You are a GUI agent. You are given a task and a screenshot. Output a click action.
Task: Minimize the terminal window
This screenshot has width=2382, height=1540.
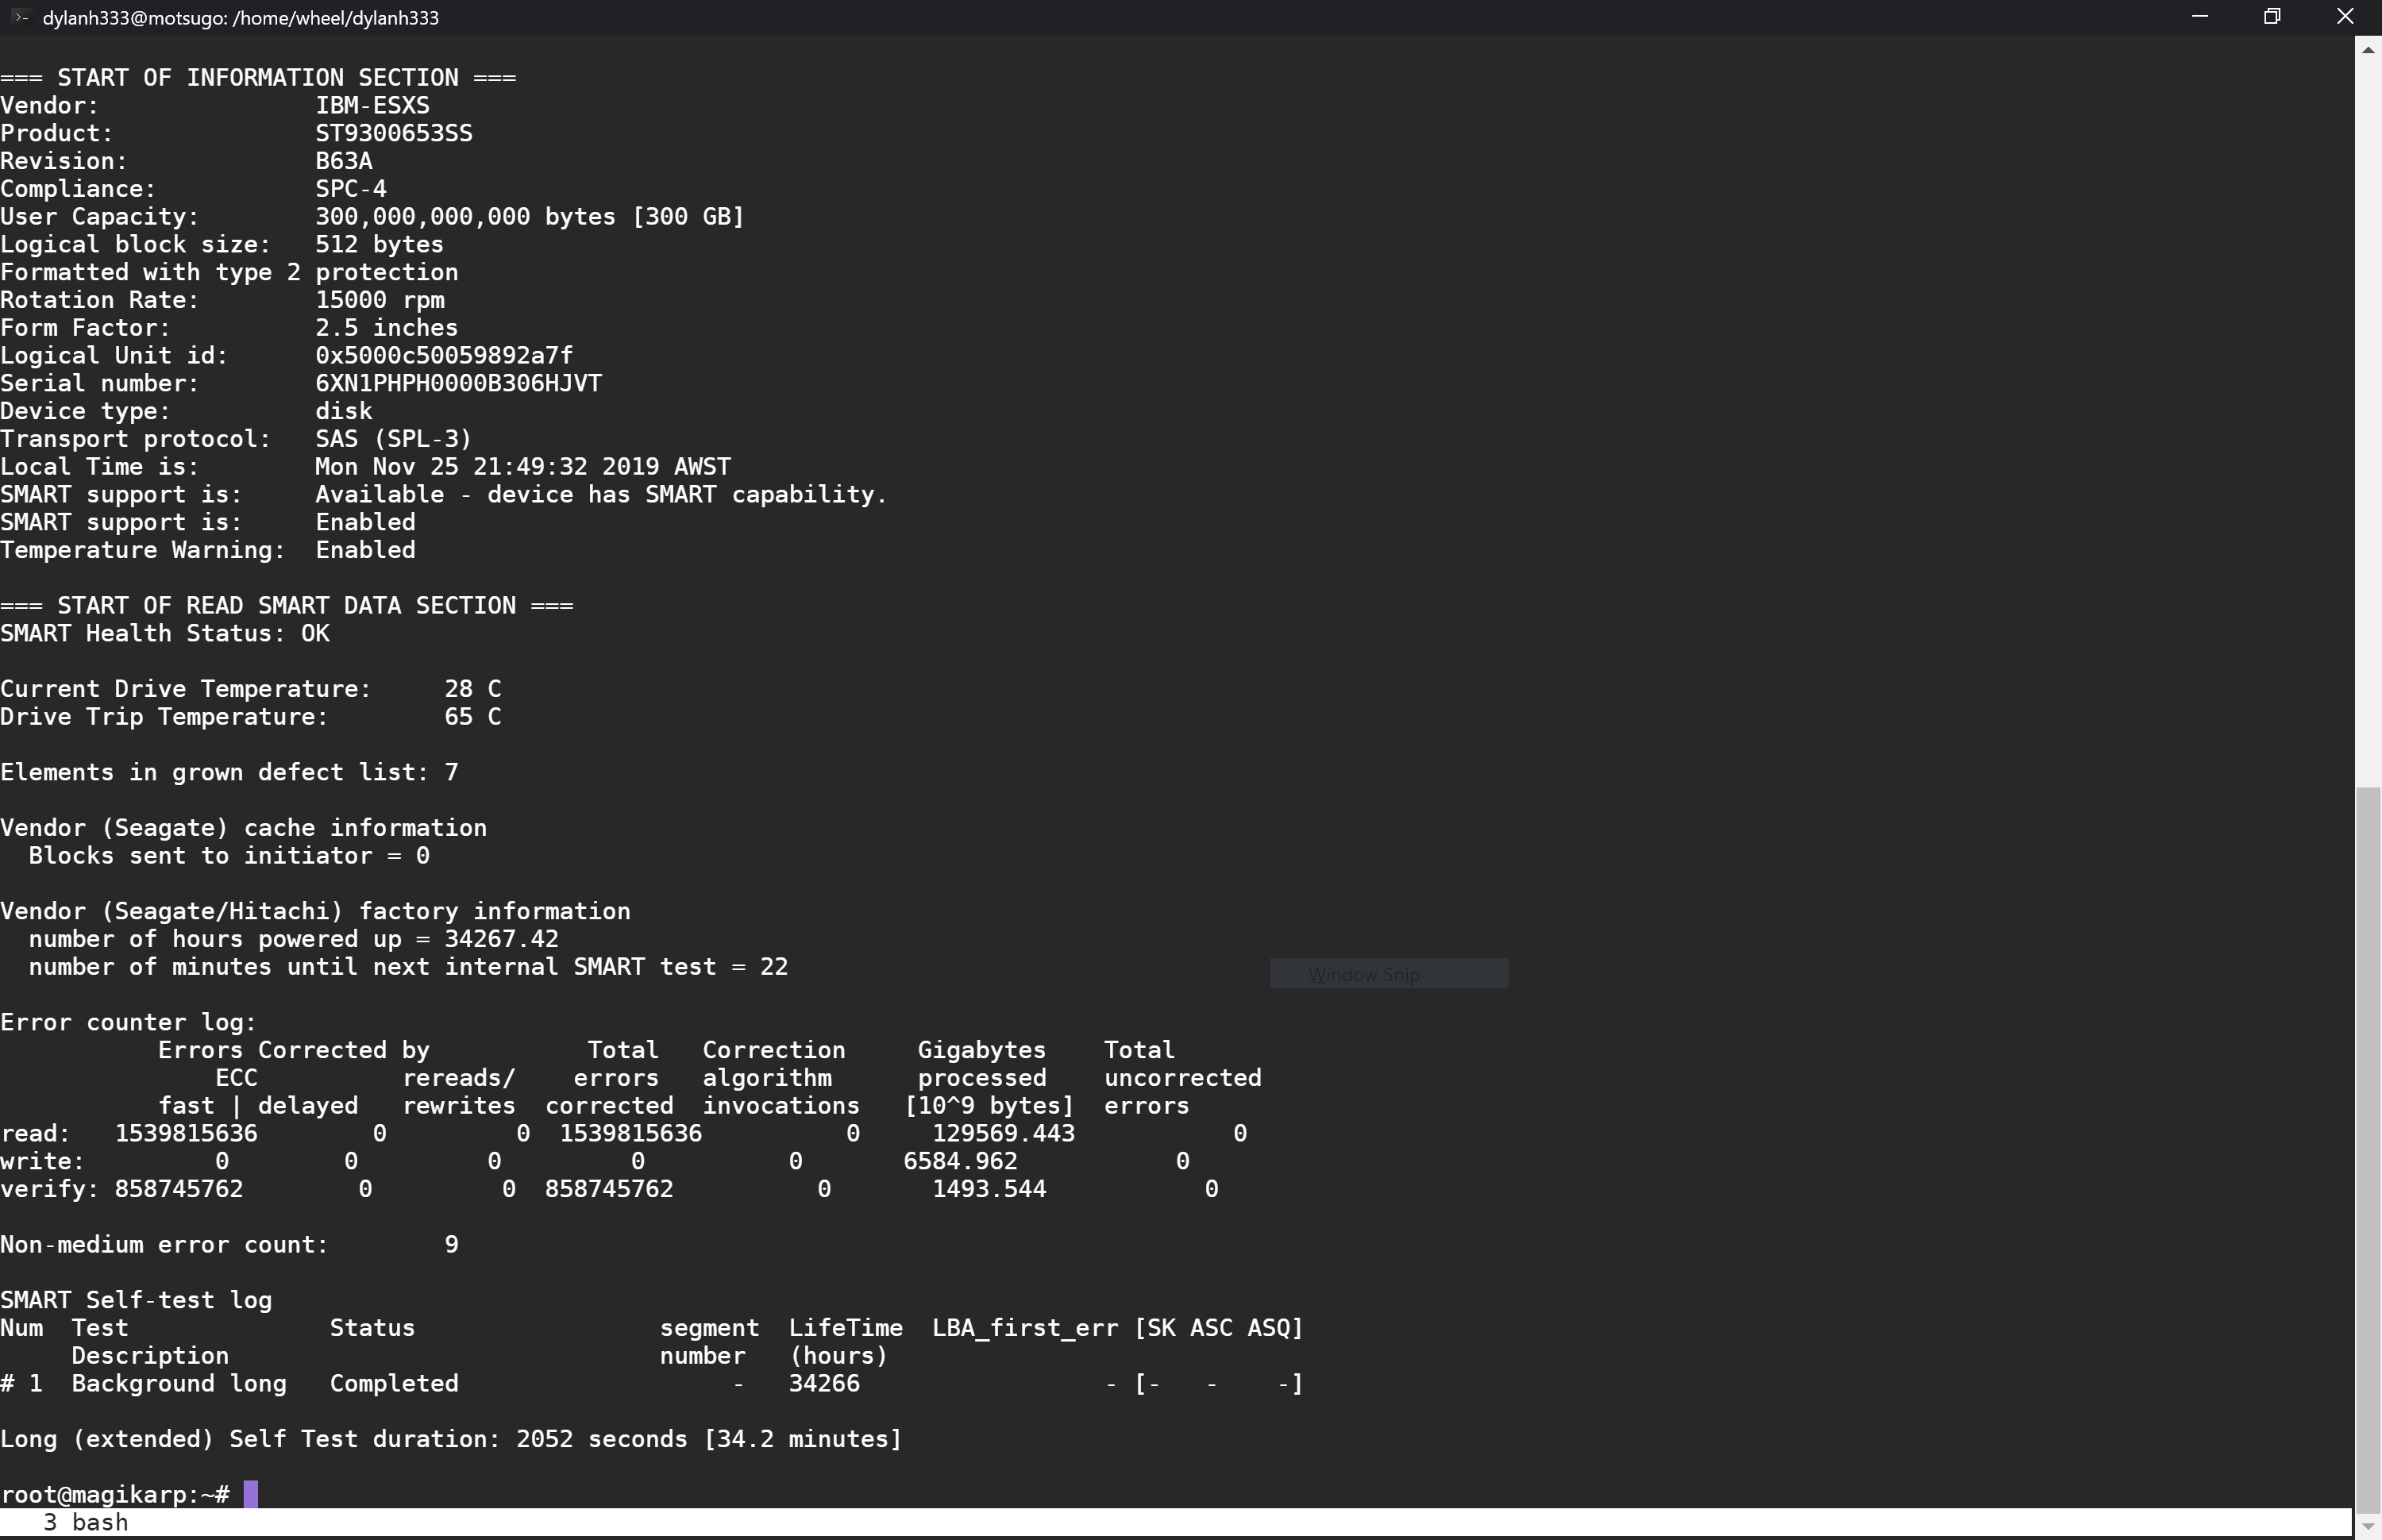[2199, 17]
